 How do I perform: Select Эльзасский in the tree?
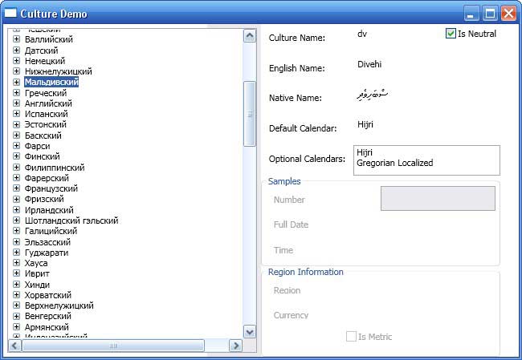[47, 241]
